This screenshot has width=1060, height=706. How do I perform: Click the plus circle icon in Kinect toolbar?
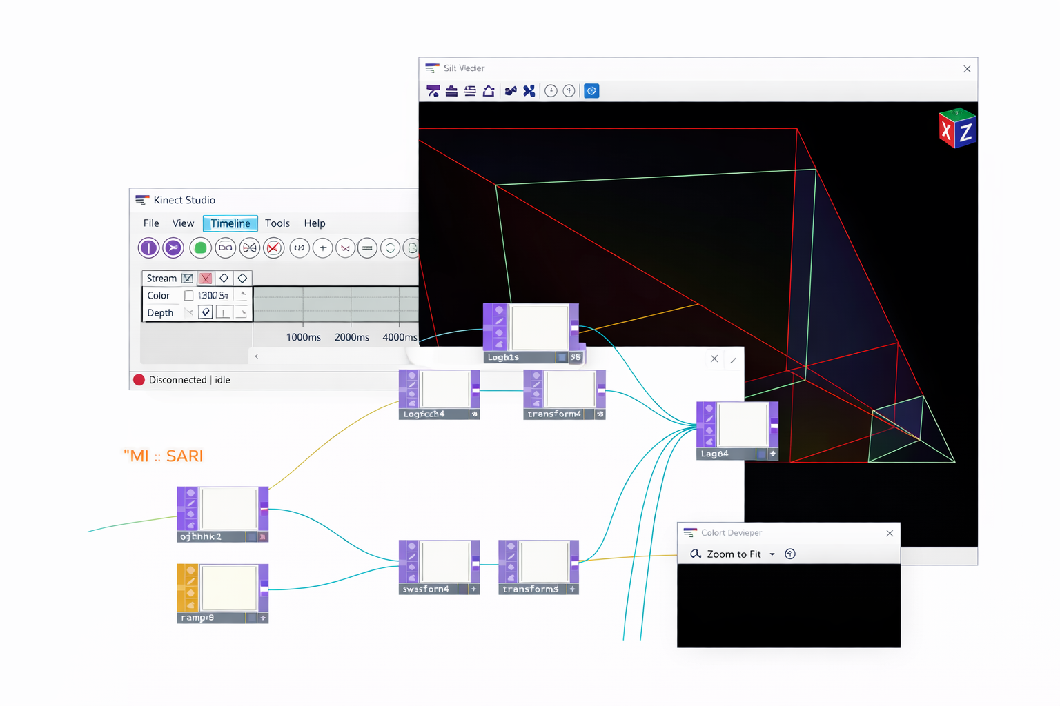click(x=322, y=248)
